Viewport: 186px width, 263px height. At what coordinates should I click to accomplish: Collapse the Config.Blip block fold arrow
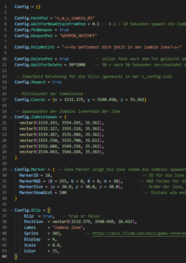pyautogui.click(x=11, y=210)
